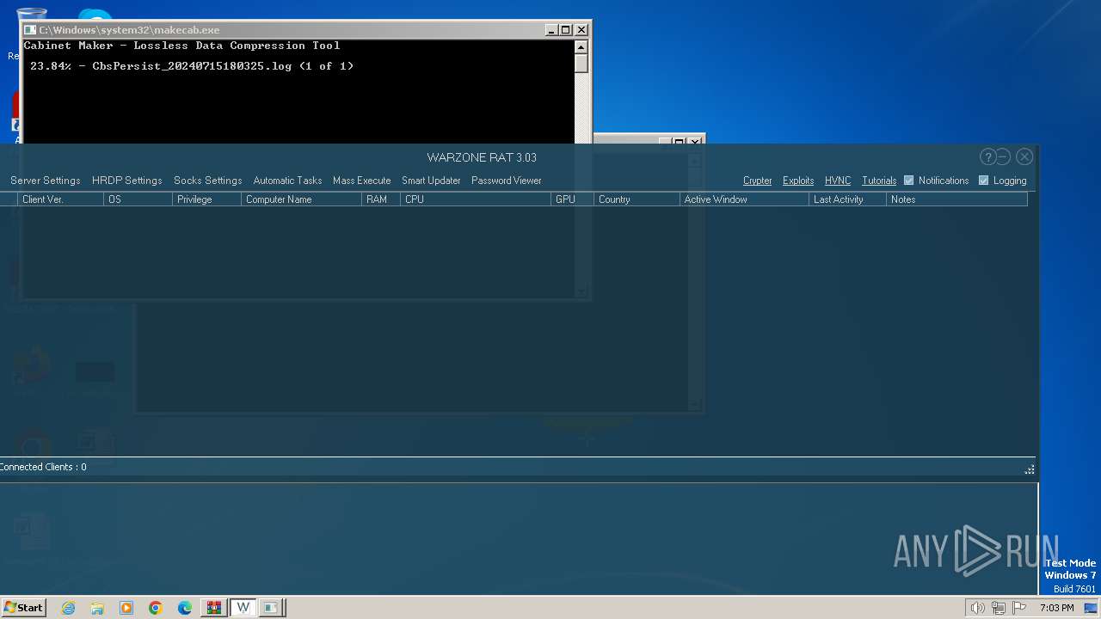Click the Tutorials link
The height and width of the screenshot is (619, 1101).
[879, 181]
